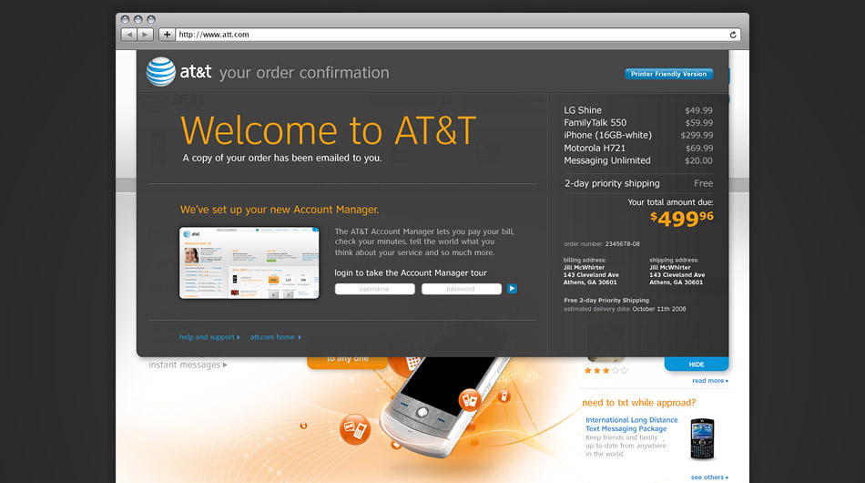
Task: Open International Long Distance Text Messaging Package
Action: pyautogui.click(x=632, y=425)
